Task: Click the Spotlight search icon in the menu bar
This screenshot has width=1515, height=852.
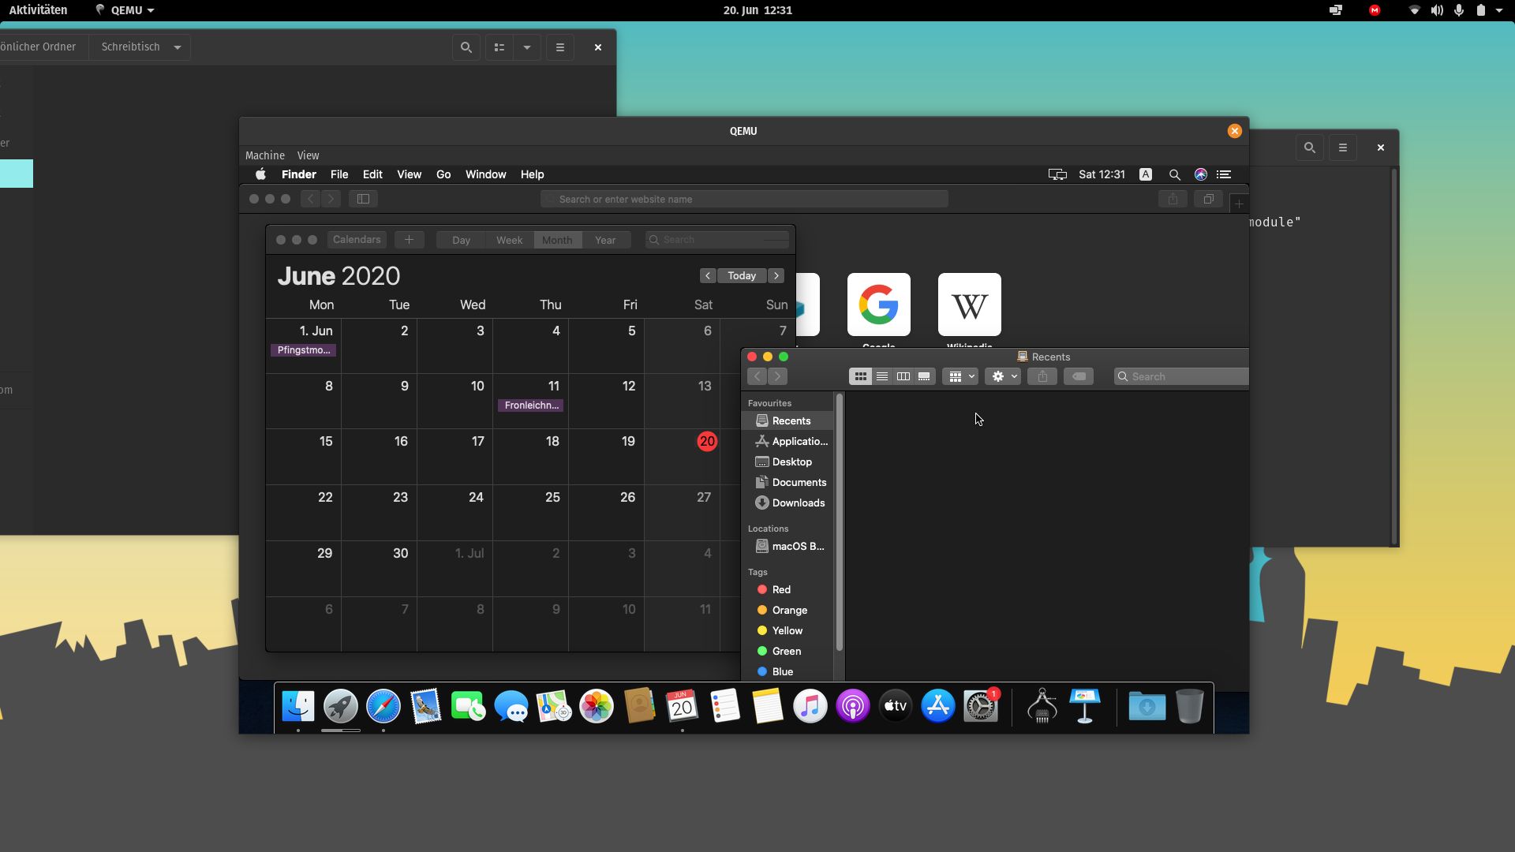Action: pos(1174,174)
